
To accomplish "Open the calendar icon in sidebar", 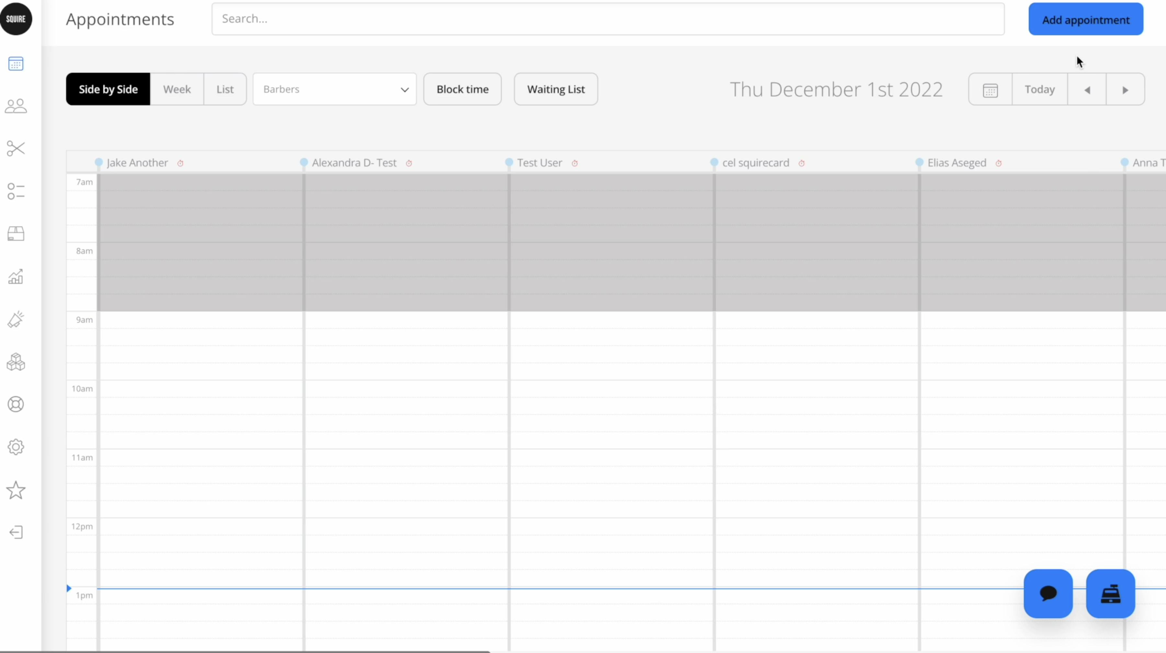I will [x=16, y=64].
